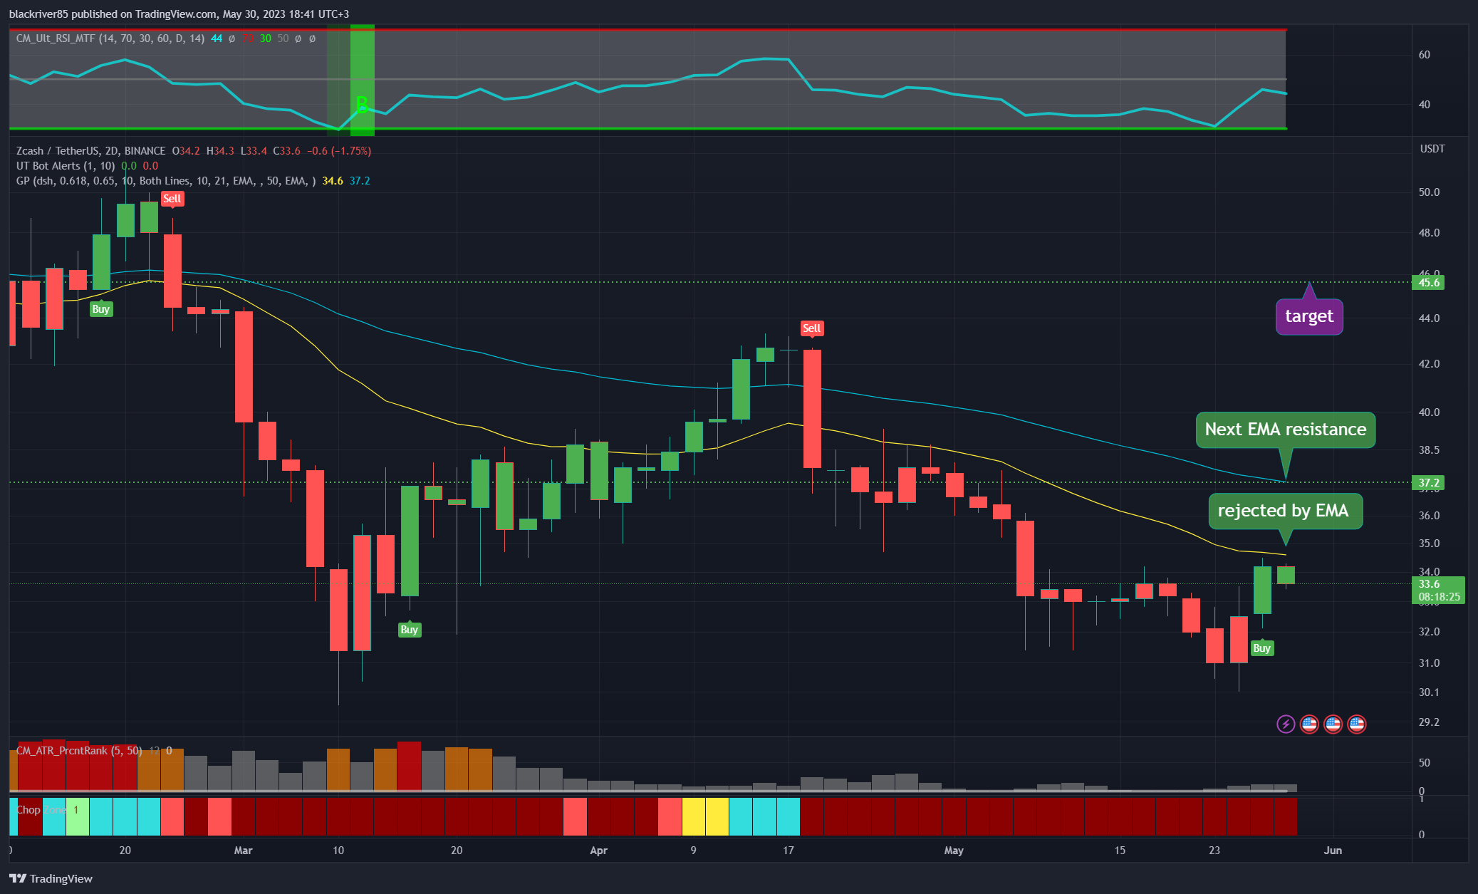Viewport: 1478px width, 894px height.
Task: Click the TradingView logo at bottom left
Action: (51, 878)
